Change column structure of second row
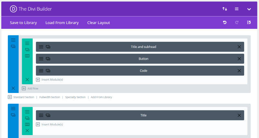The height and width of the screenshot is (138, 259). (x=27, y=124)
